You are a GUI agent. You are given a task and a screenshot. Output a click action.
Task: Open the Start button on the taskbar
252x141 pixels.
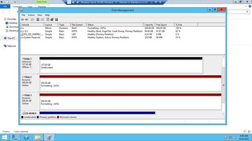(5, 137)
